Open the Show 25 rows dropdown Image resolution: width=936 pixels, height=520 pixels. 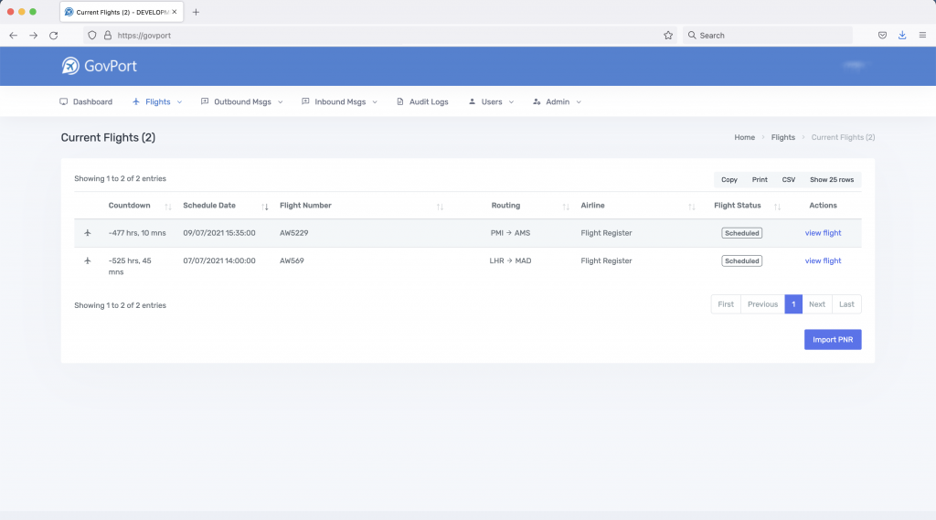(x=831, y=180)
